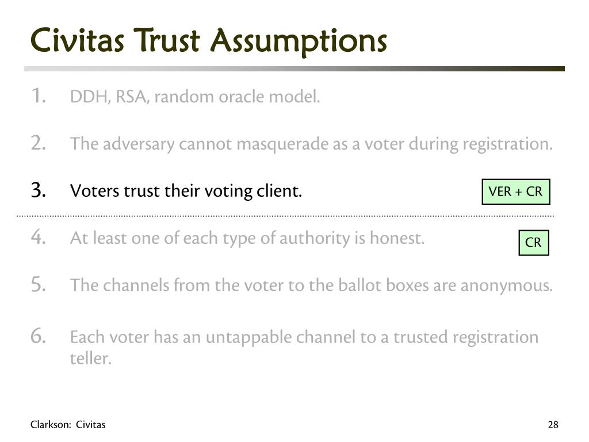Click the At least one authority honest item
The width and height of the screenshot is (589, 442).
(x=247, y=238)
